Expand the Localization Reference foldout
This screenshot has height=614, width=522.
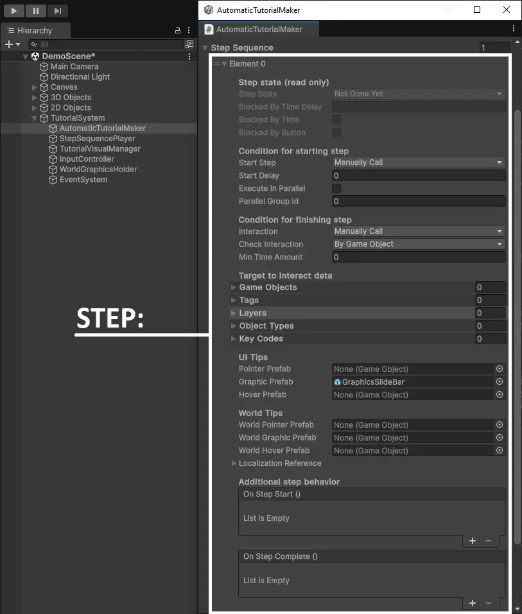234,463
